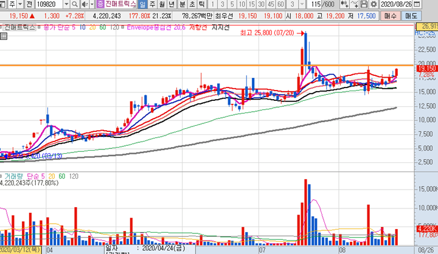The image size is (438, 254).
Task: Click the volume 단순 5 legend label
Action: [x=36, y=176]
